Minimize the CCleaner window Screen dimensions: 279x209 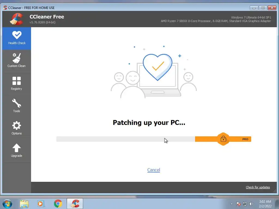tap(254, 8)
